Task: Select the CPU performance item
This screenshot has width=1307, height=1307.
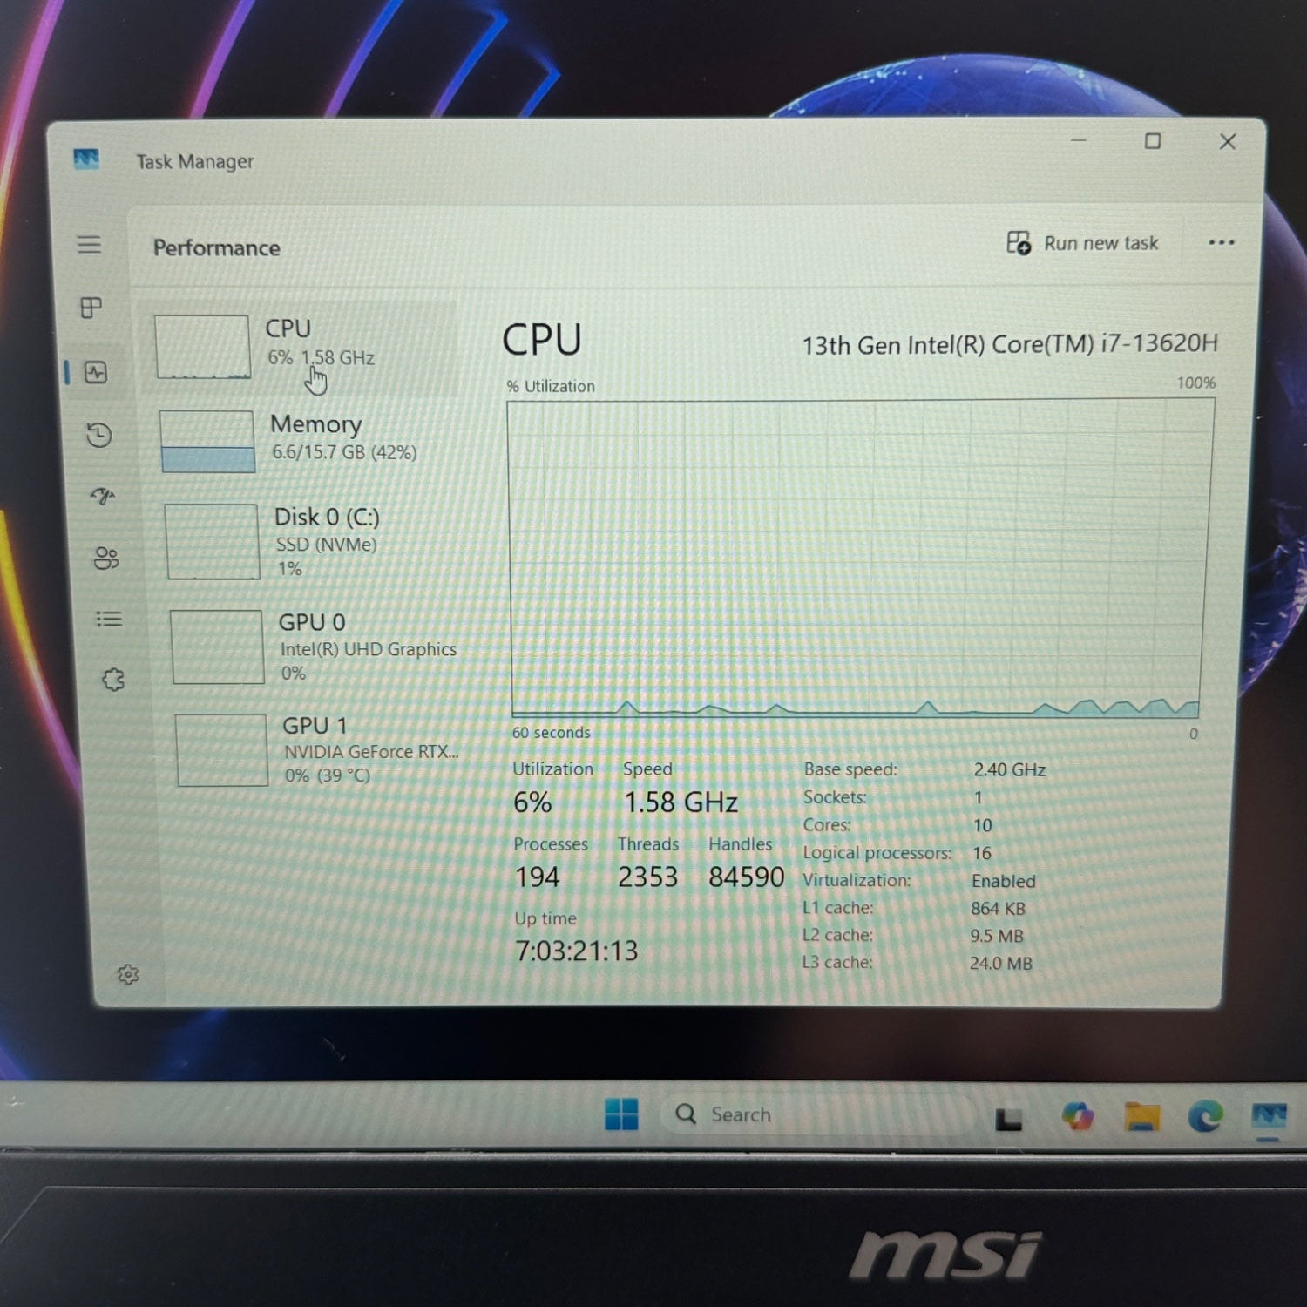Action: click(301, 347)
